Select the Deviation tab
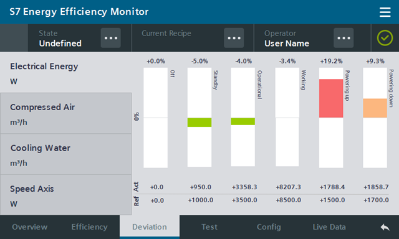Viewport: 399px width, 239px height. tap(150, 227)
